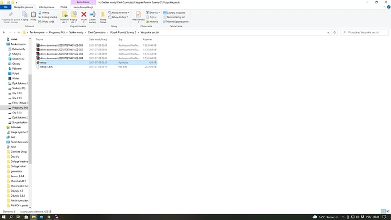Click Nie zaznaczaj nic in ribbon
The image size is (391, 220).
pos(174,17)
